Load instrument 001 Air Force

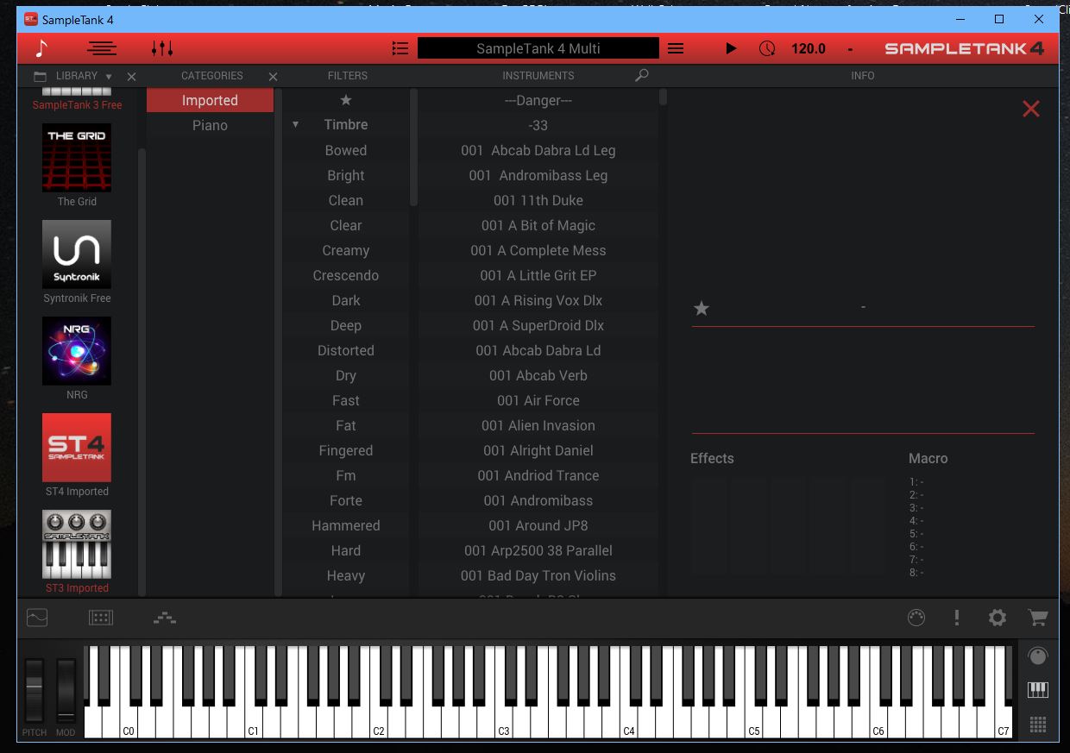point(538,400)
